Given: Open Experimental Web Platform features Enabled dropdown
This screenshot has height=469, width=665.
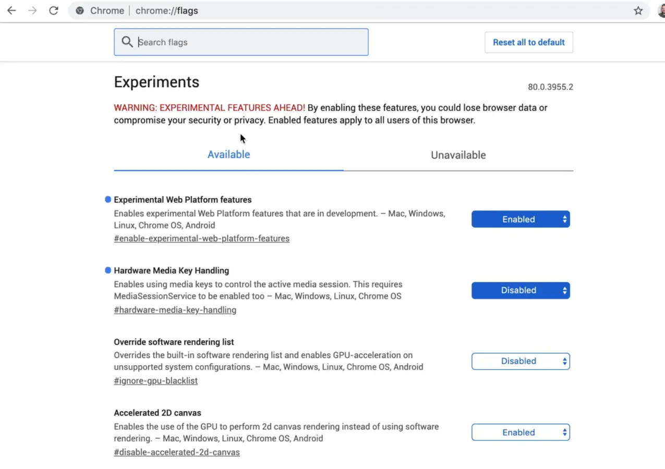Looking at the screenshot, I should coord(520,219).
